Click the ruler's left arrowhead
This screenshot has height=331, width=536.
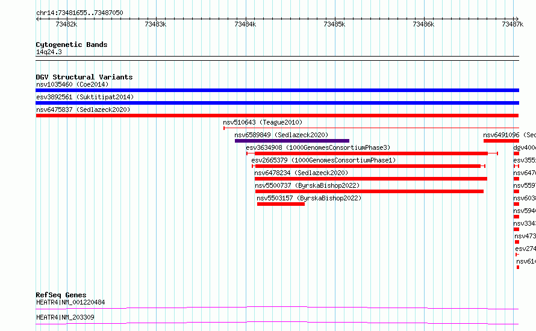(37, 19)
